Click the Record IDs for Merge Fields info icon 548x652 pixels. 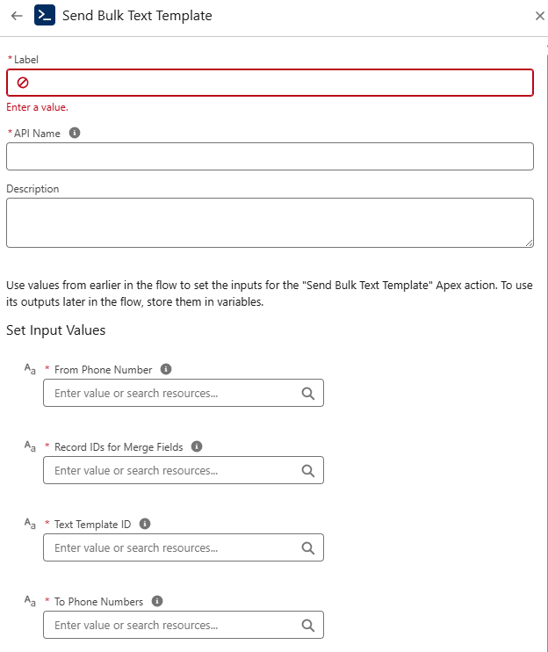click(x=197, y=446)
